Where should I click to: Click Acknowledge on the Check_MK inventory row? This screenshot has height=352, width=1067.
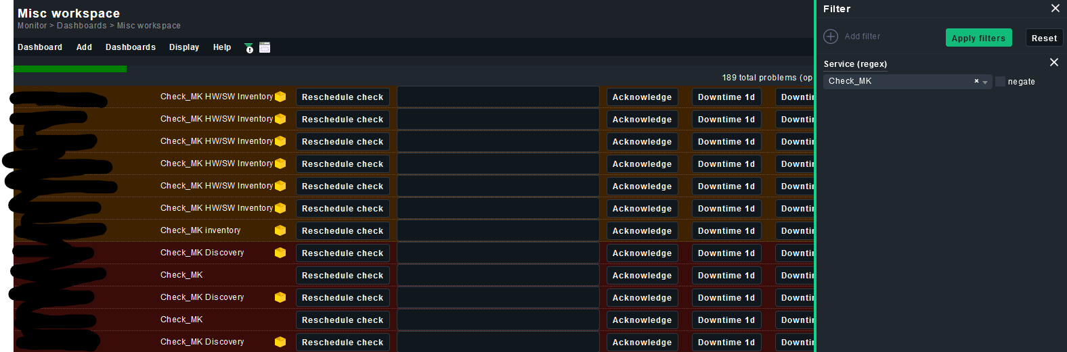pyautogui.click(x=642, y=231)
